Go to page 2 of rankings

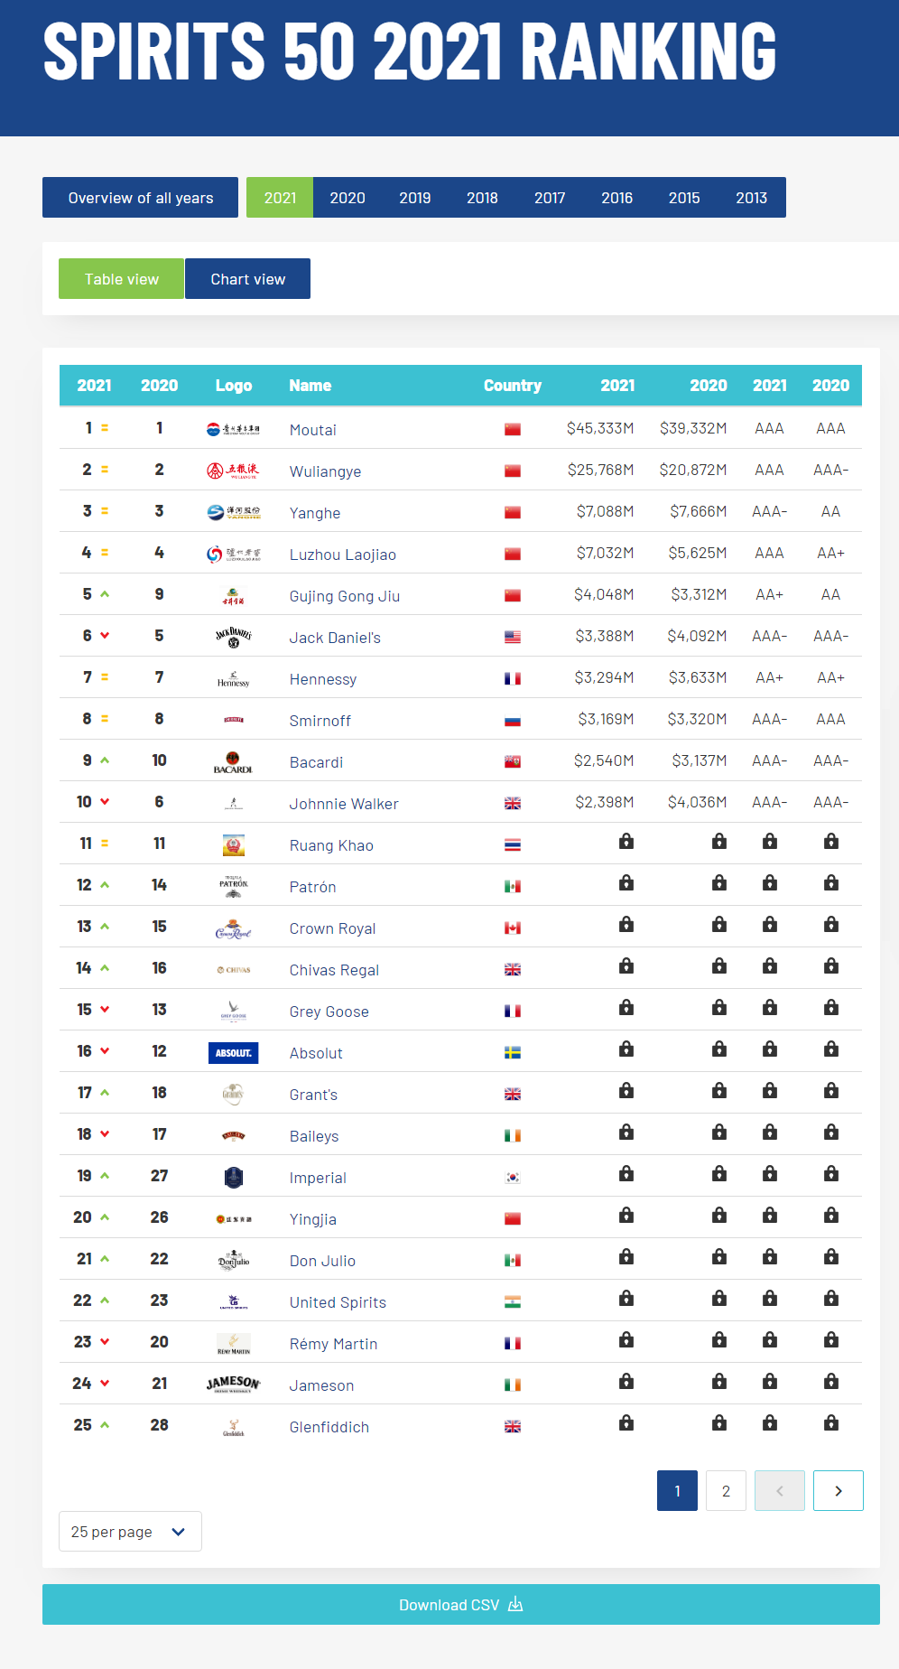point(726,1491)
